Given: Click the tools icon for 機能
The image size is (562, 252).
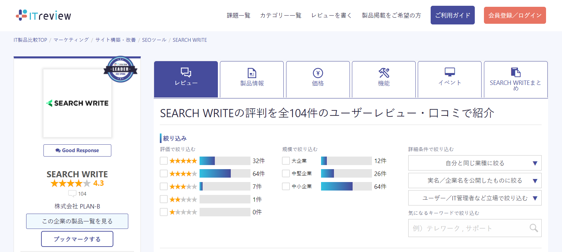Looking at the screenshot, I should tap(384, 73).
